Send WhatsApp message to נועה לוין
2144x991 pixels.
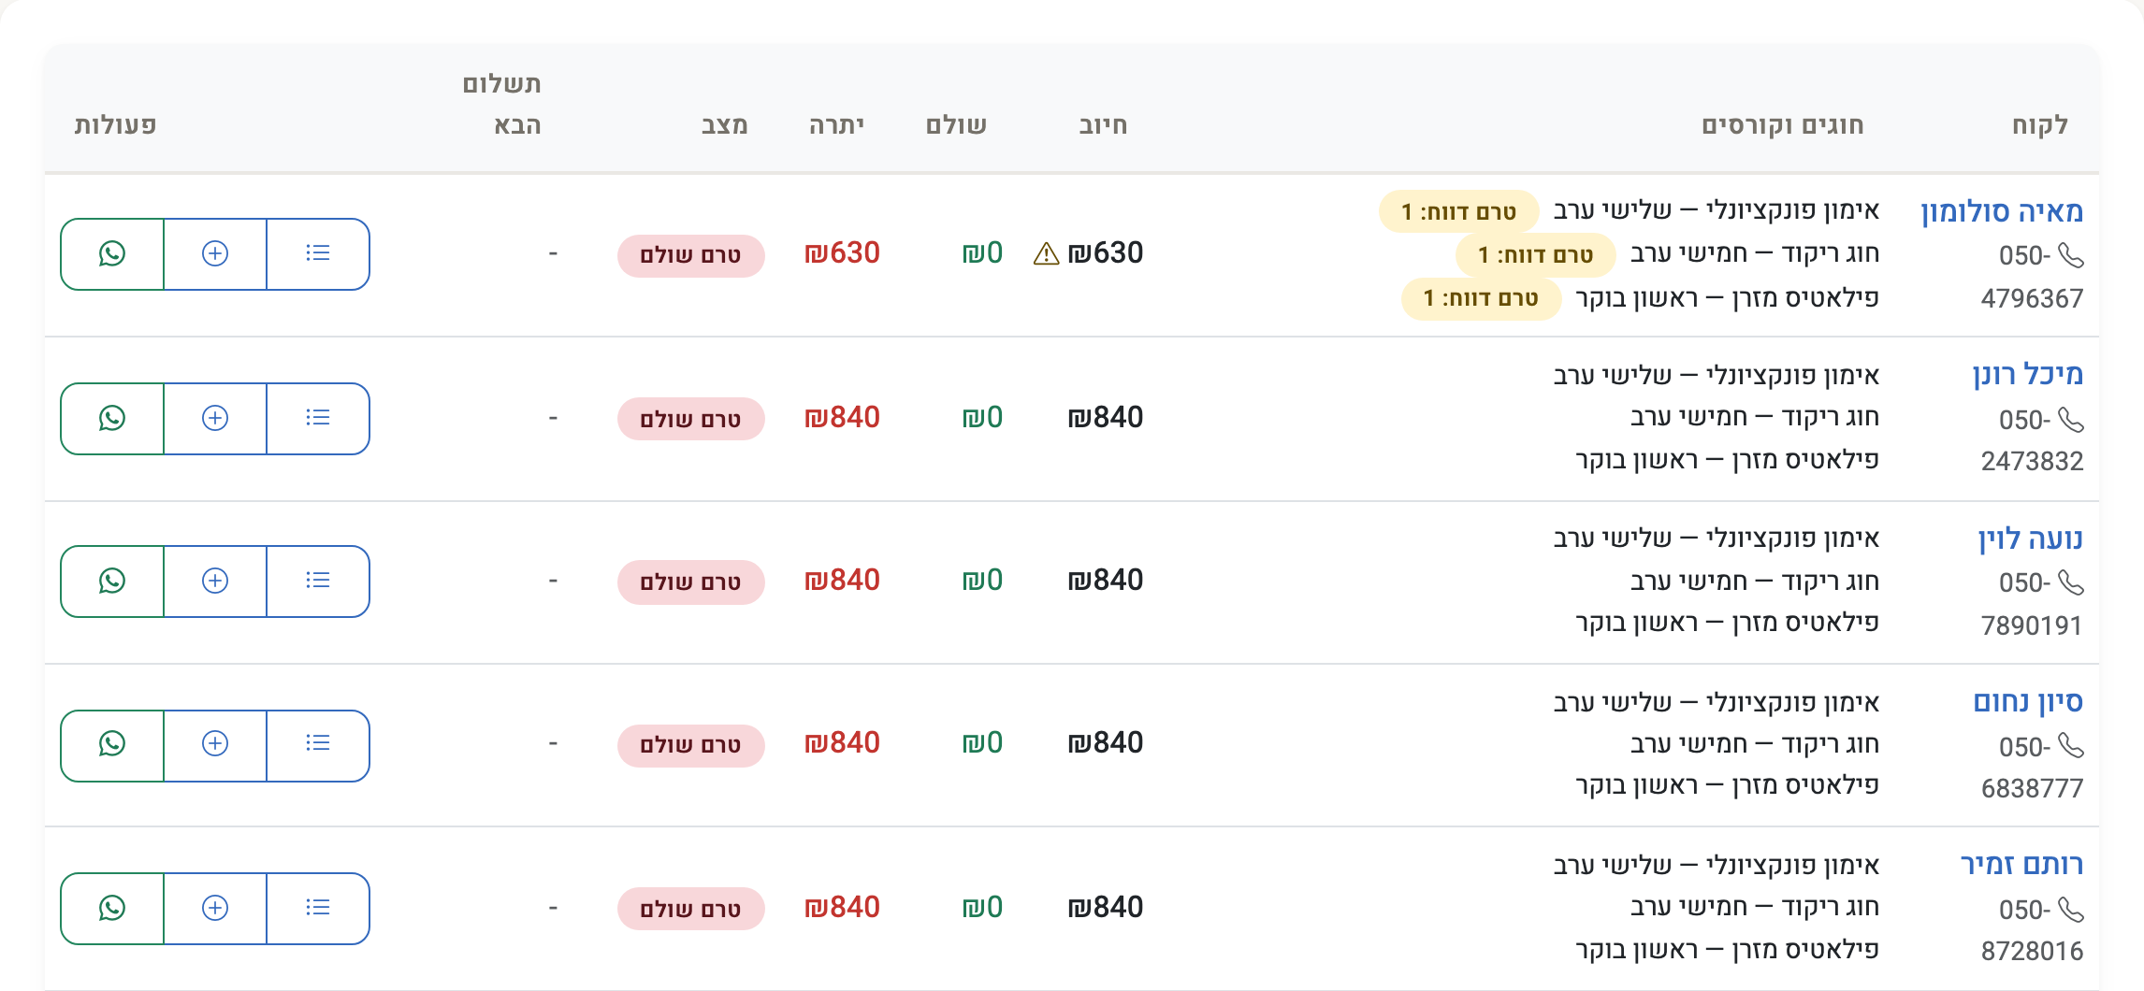112,581
